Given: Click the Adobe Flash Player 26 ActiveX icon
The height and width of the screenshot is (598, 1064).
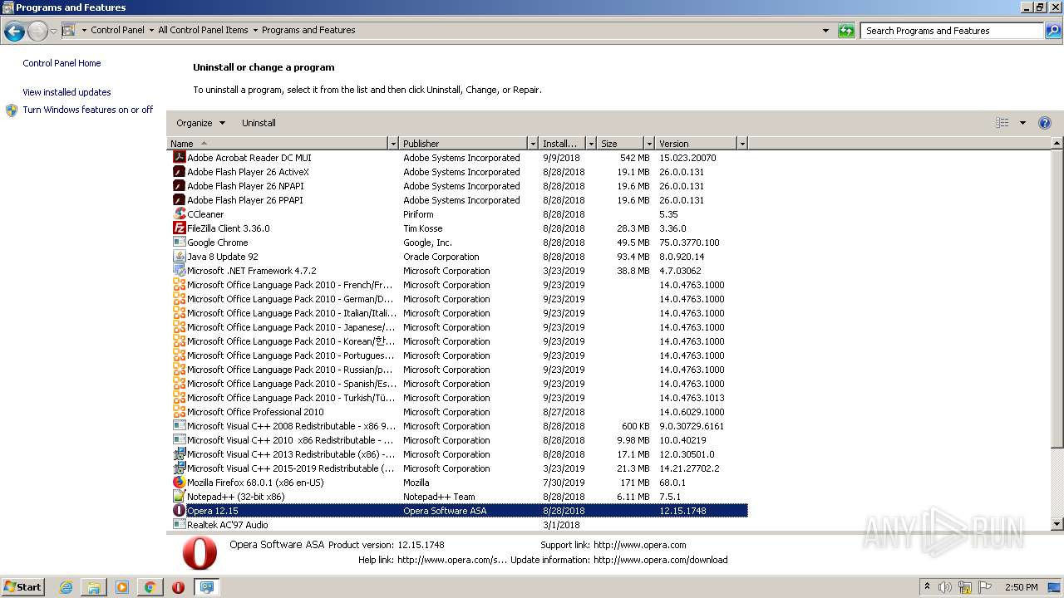Looking at the screenshot, I should [179, 172].
